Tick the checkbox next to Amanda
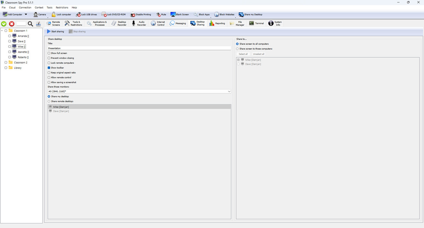 10,36
